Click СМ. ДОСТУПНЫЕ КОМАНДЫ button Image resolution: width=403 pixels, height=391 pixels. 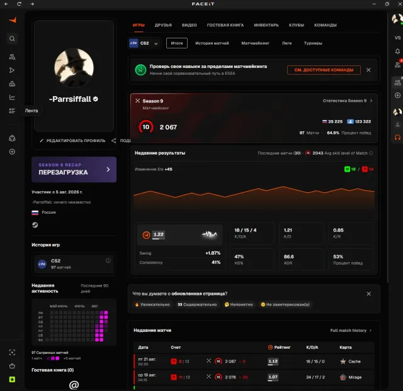[x=324, y=70]
